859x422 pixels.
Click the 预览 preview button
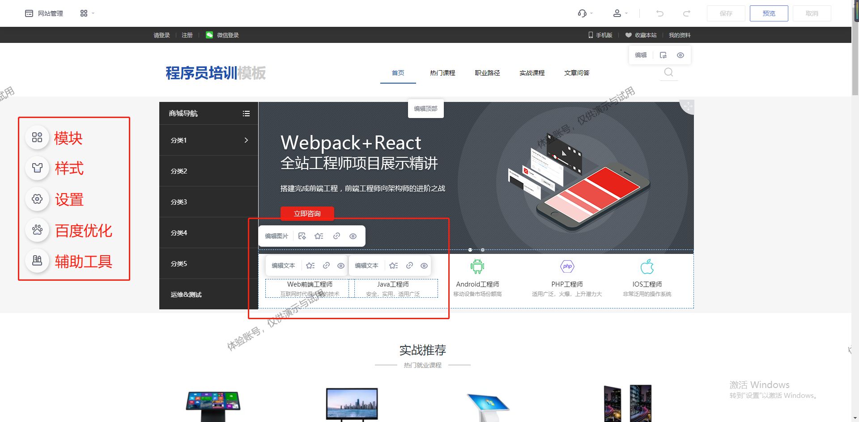click(769, 13)
